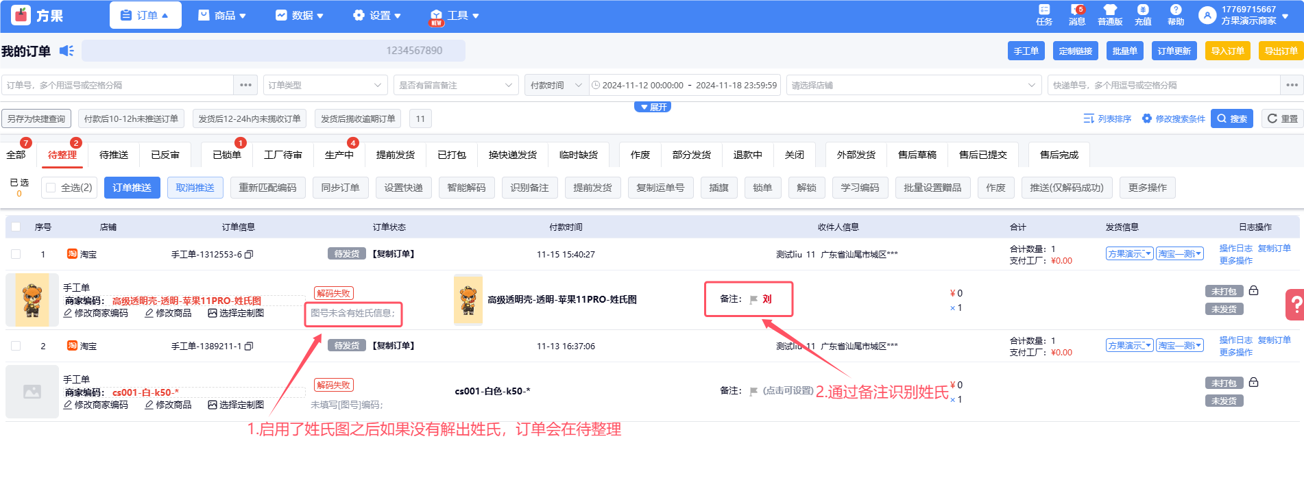Click the lock icon on the 高级透明壳 item

pos(1253,290)
